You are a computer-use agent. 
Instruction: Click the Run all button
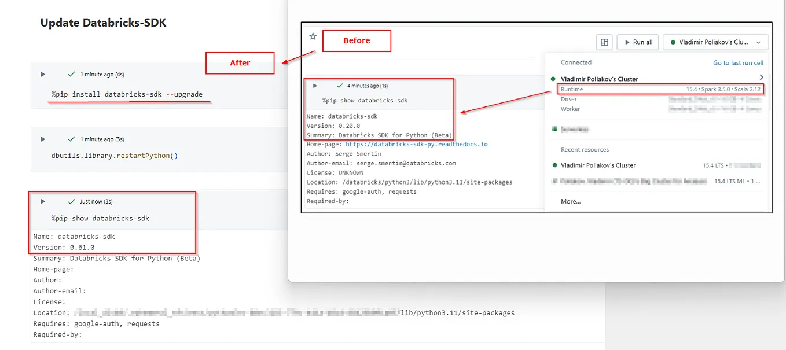click(637, 42)
